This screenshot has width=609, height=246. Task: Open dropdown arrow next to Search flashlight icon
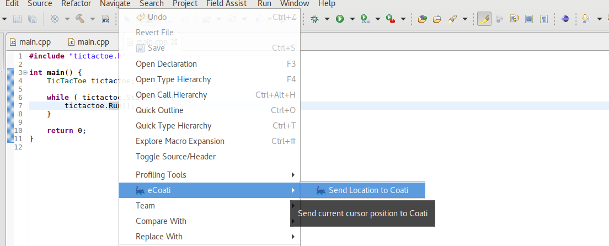[x=464, y=19]
